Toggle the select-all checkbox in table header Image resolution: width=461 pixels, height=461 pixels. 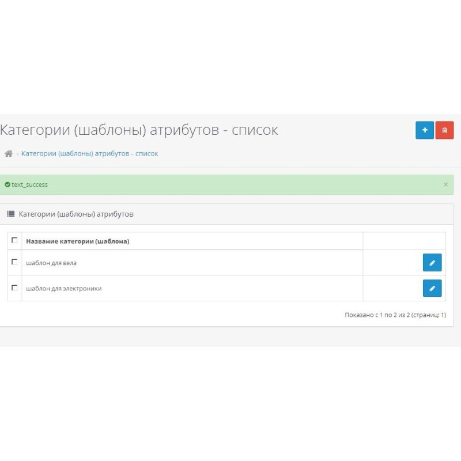pyautogui.click(x=14, y=241)
